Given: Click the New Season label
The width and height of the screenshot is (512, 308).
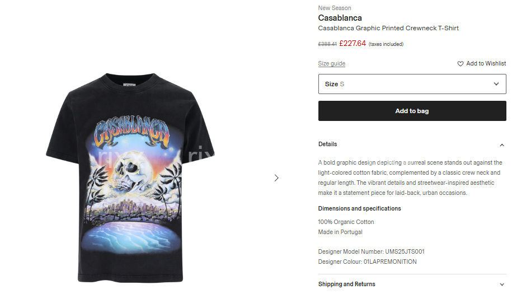Looking at the screenshot, I should (335, 8).
